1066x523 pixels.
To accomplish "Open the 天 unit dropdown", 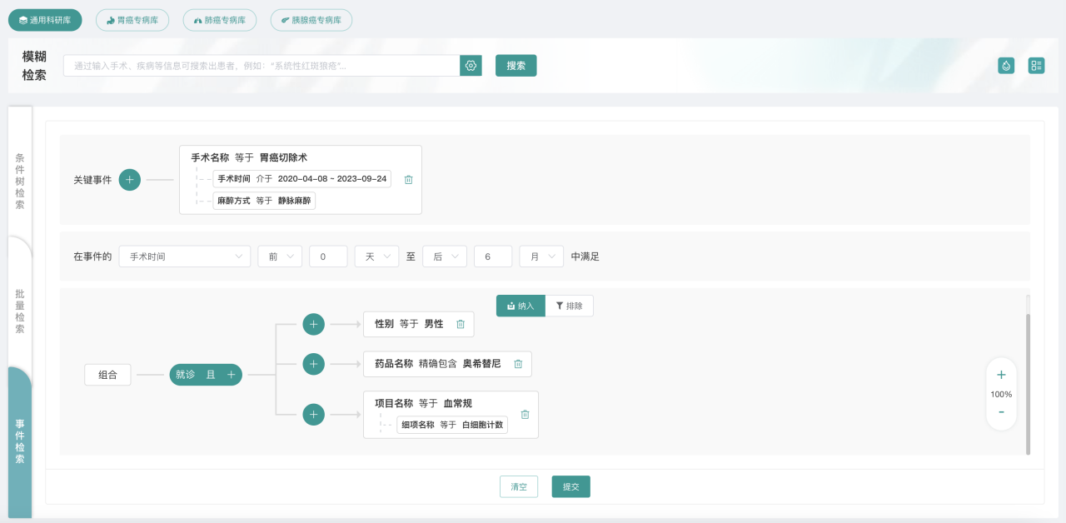I will pos(377,257).
